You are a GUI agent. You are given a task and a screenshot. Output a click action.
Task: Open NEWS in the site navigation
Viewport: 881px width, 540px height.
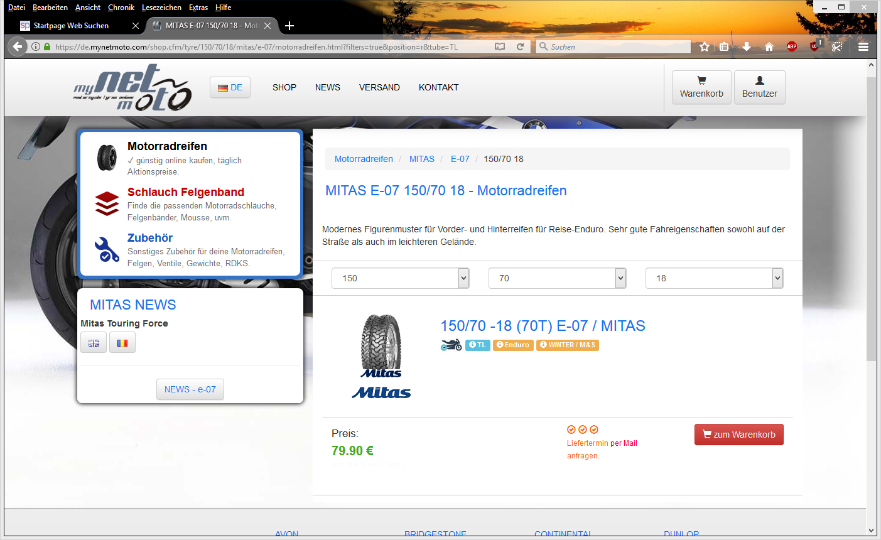tap(328, 87)
